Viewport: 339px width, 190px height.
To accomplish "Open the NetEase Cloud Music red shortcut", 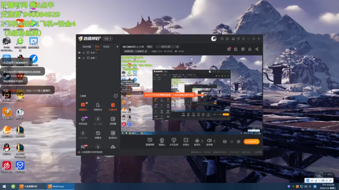I will point(7,167).
